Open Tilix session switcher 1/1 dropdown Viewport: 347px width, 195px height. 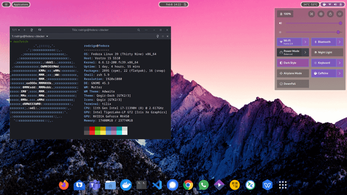pos(16,30)
